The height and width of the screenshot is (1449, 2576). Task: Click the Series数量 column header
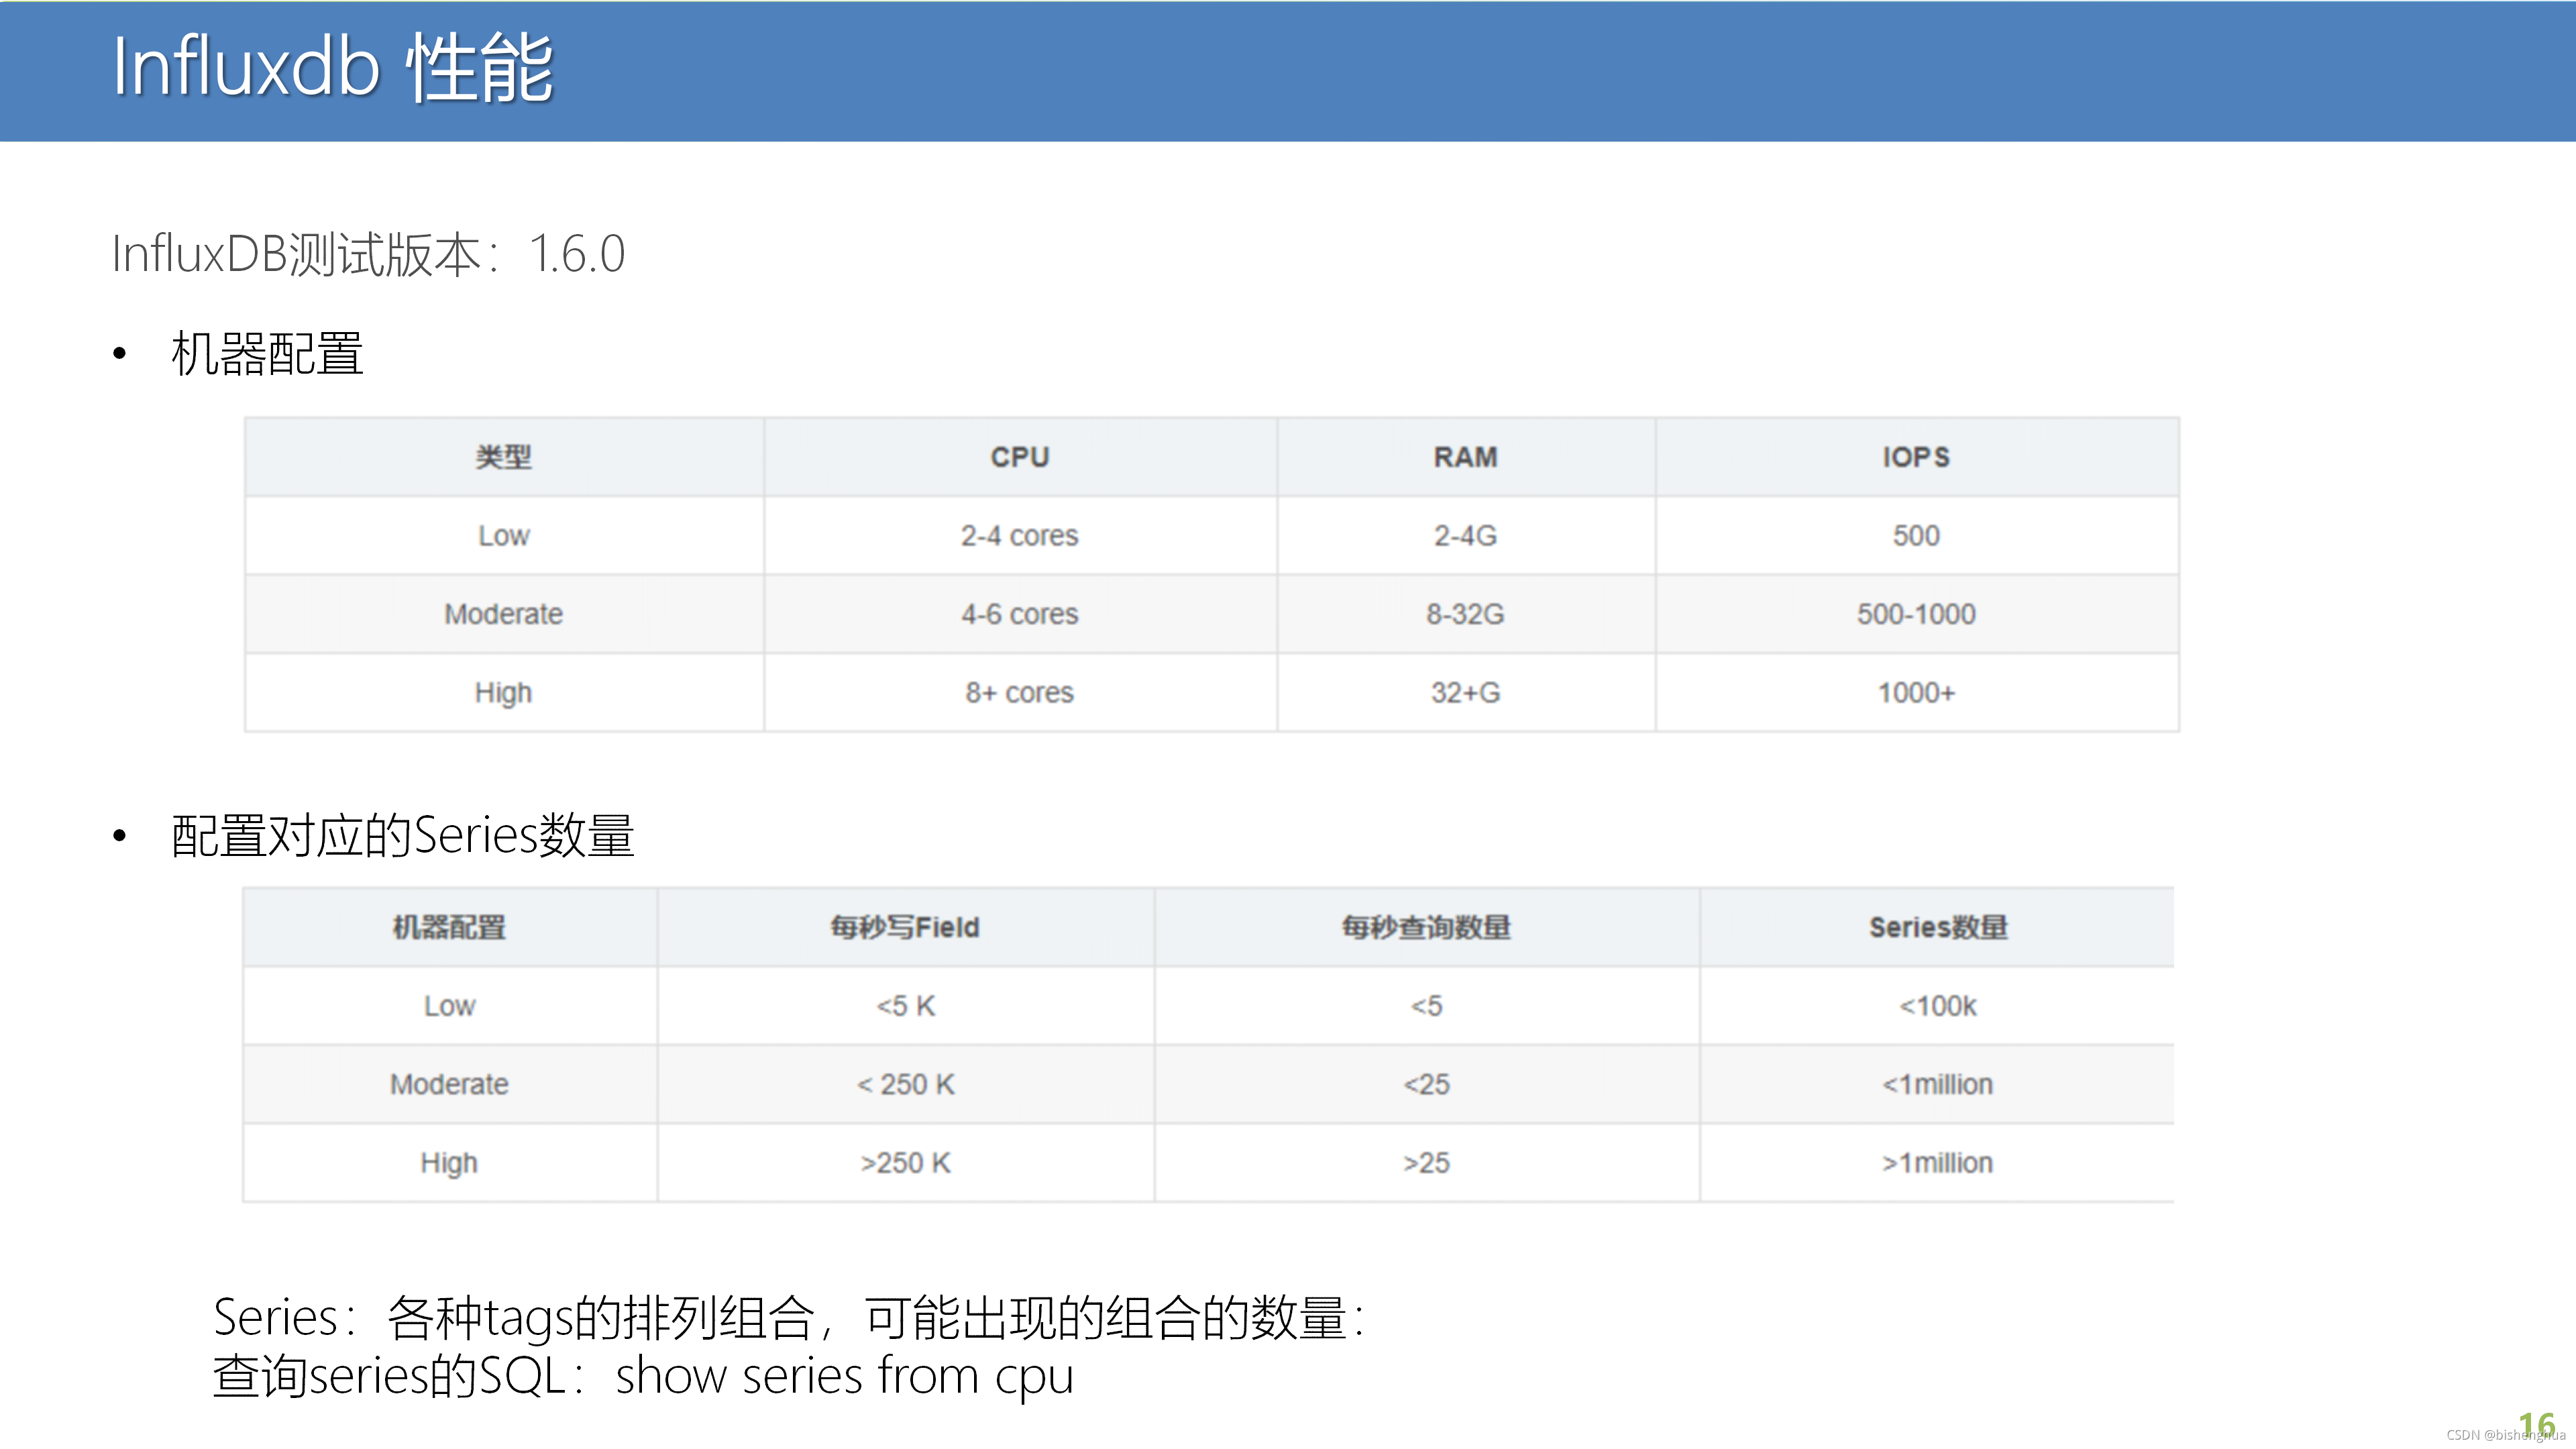1937,927
